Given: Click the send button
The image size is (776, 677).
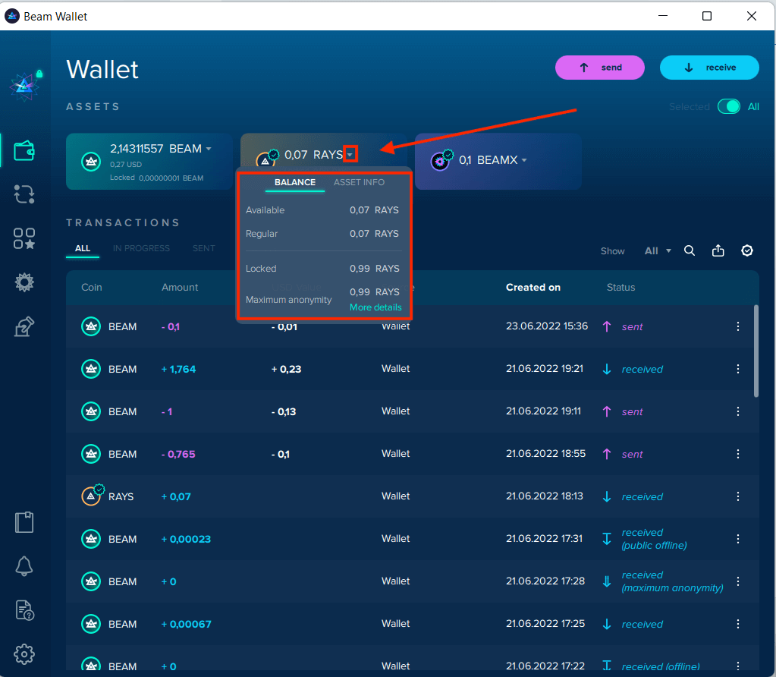Looking at the screenshot, I should tap(600, 68).
